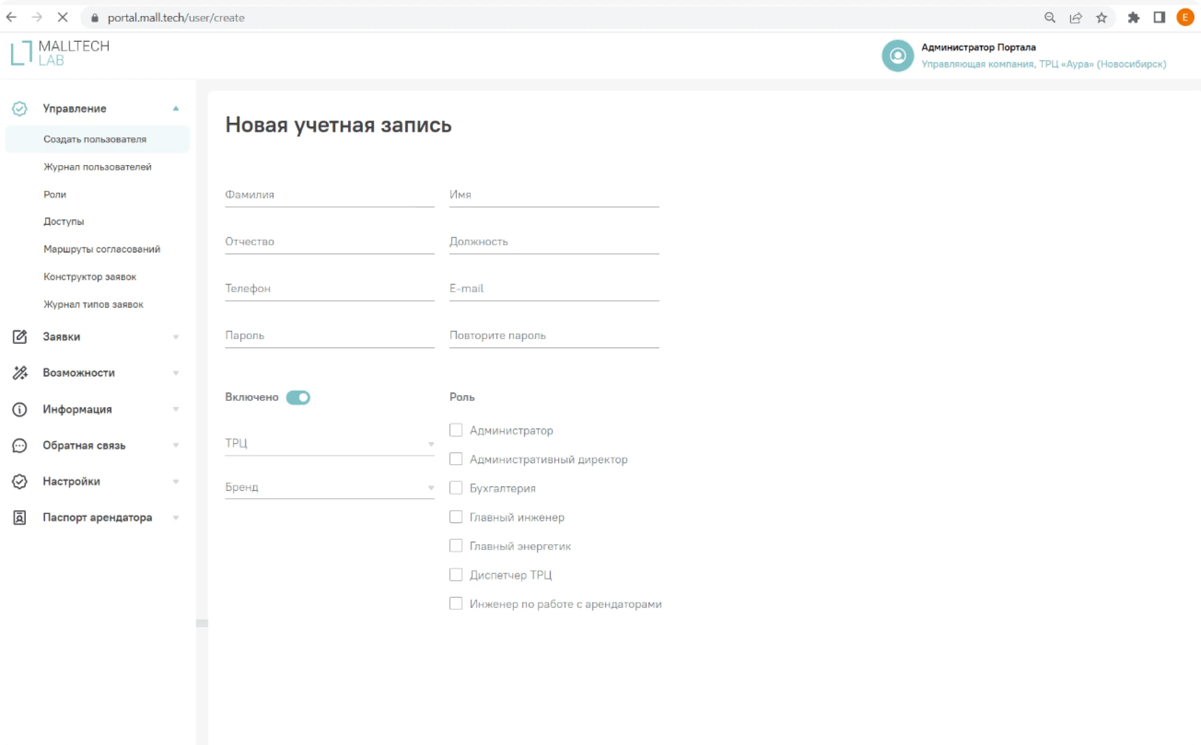Click the user profile avatar icon

tap(897, 55)
